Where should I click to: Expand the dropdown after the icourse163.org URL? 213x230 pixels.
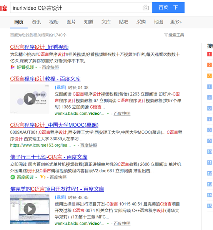(74, 146)
